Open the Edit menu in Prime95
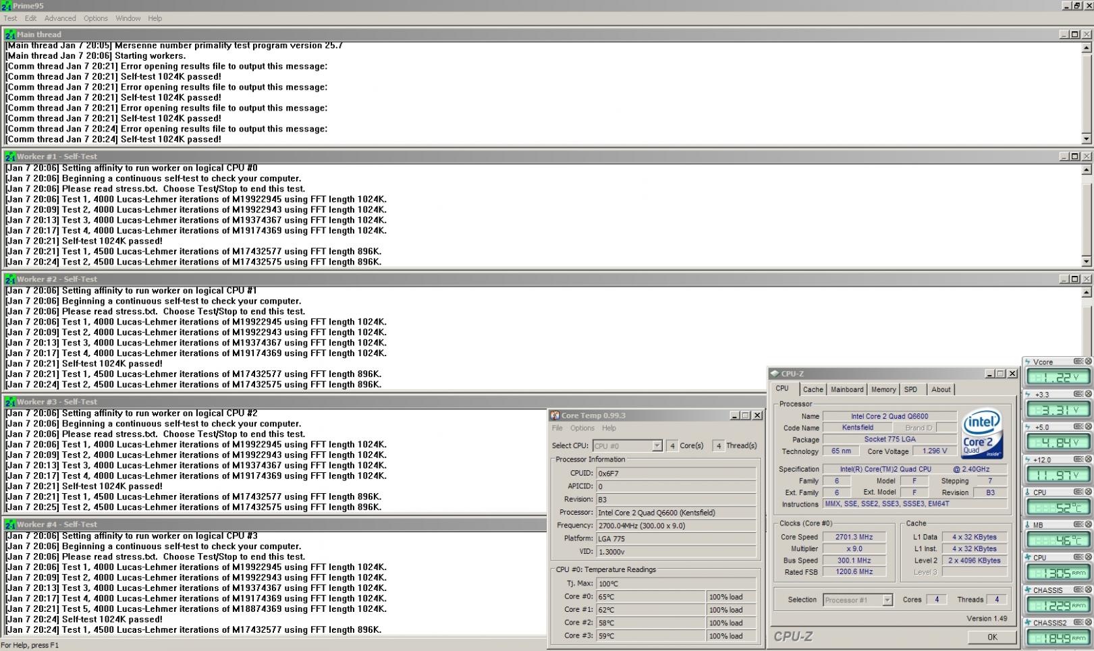1094x651 pixels. tap(30, 18)
